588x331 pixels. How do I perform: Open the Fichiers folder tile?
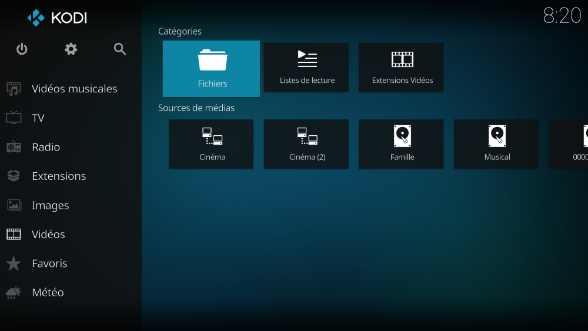click(212, 68)
